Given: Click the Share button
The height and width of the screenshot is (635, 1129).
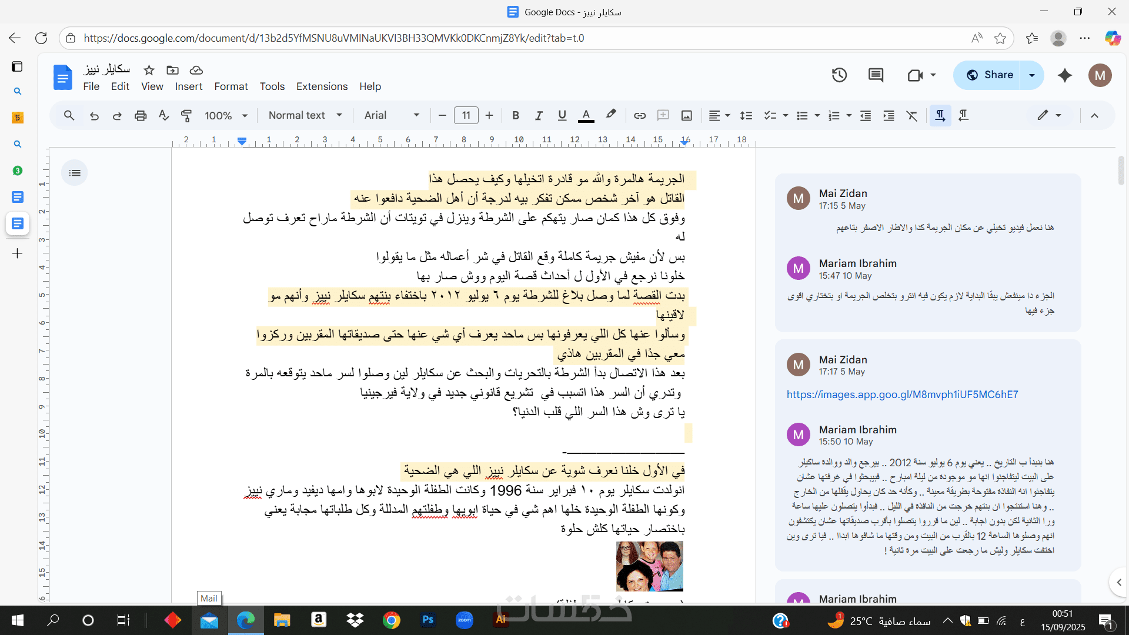Looking at the screenshot, I should click(990, 75).
